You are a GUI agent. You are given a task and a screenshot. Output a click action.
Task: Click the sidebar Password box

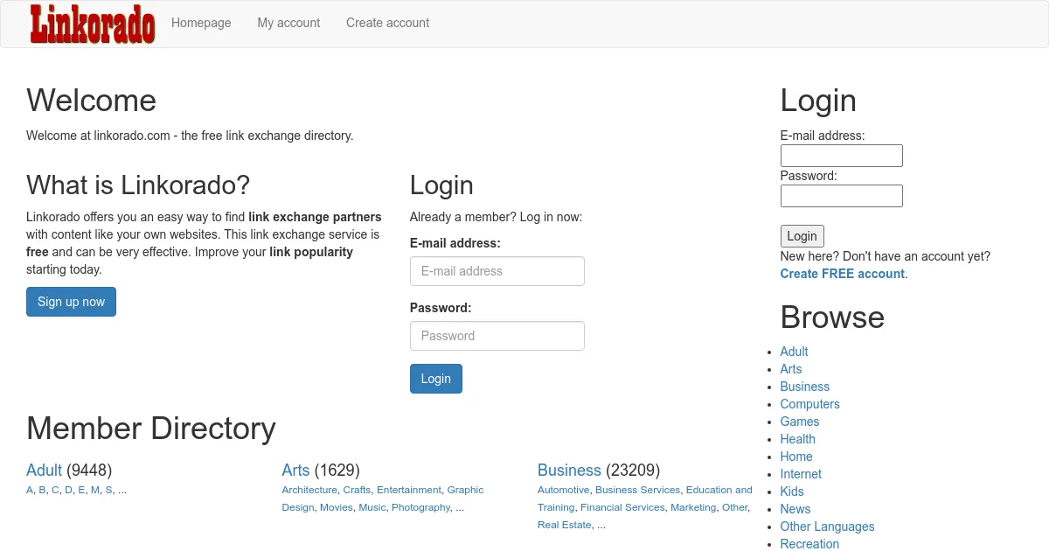tap(841, 196)
